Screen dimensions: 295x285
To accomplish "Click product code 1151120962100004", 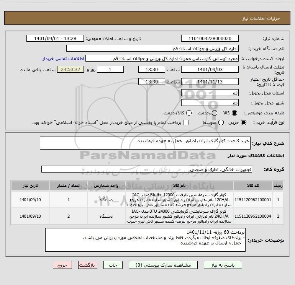I will tap(253, 216).
